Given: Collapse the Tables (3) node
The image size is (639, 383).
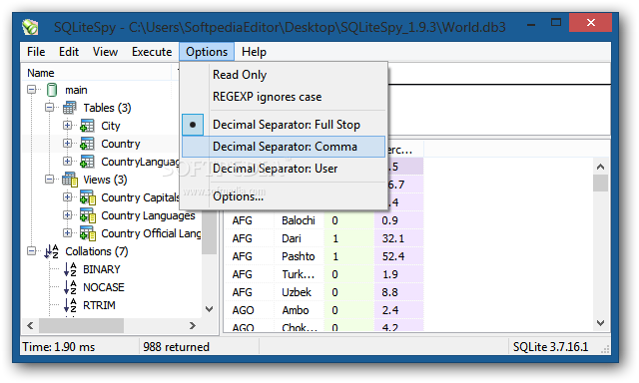Looking at the screenshot, I should click(x=49, y=108).
